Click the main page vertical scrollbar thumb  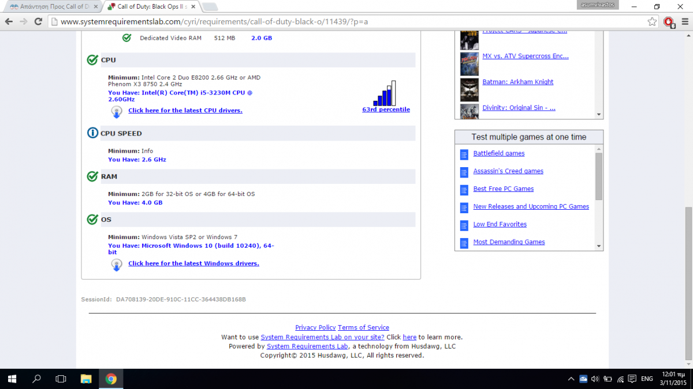click(688, 284)
